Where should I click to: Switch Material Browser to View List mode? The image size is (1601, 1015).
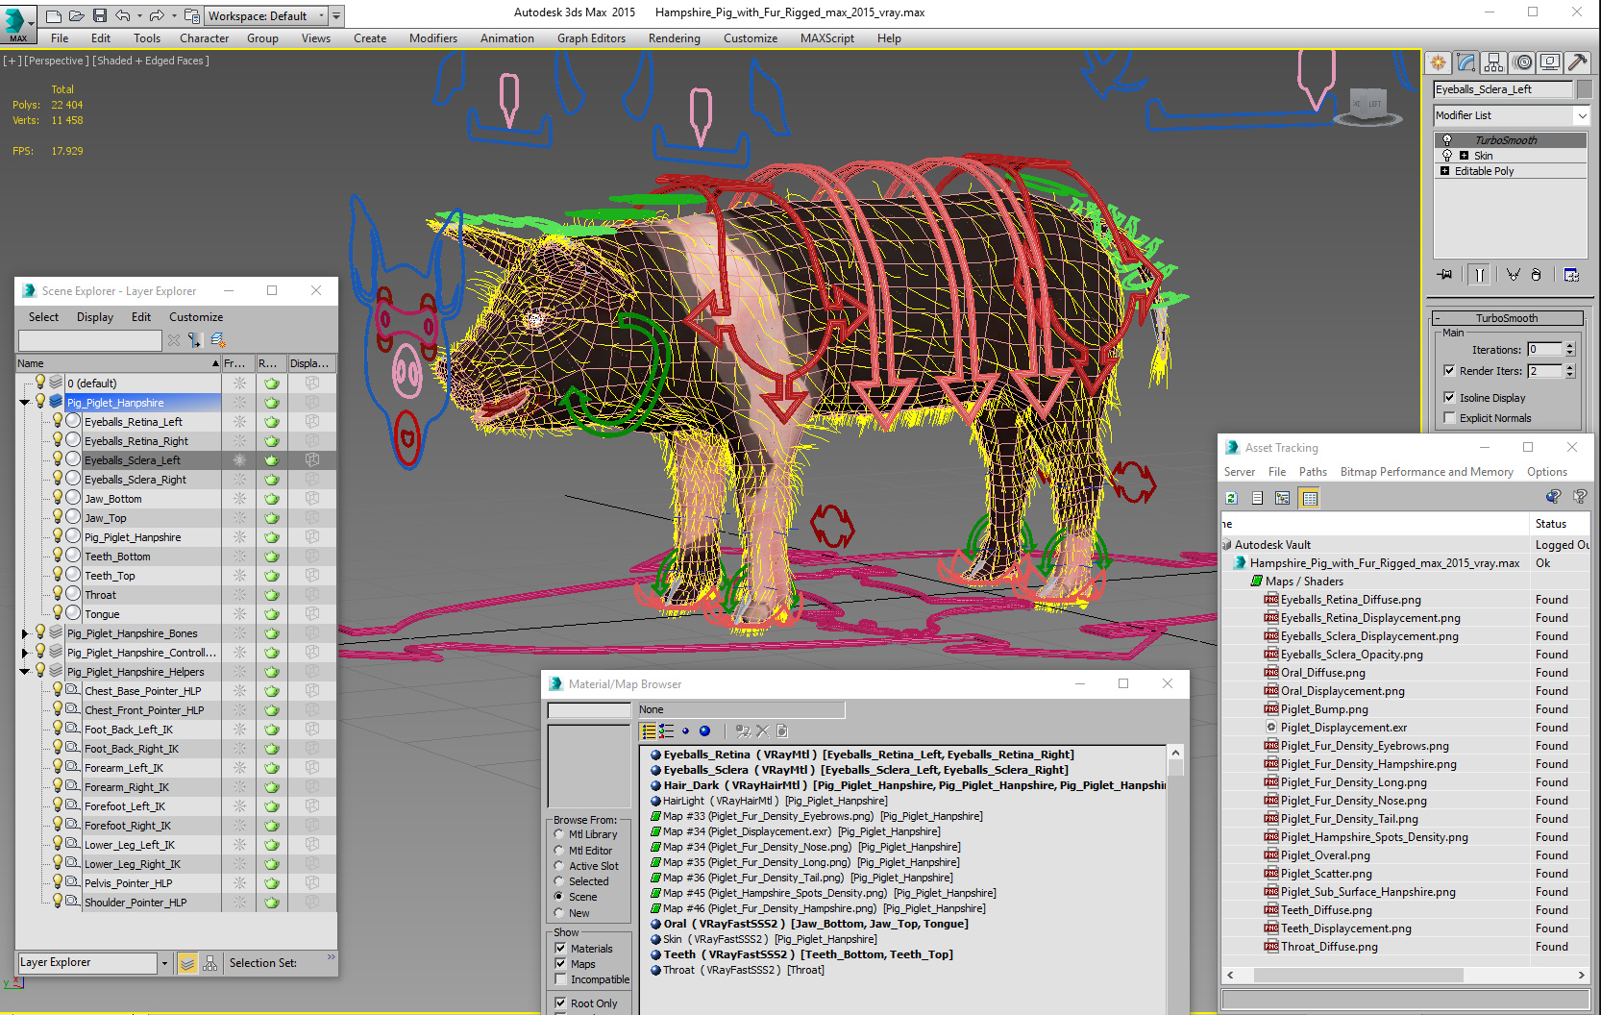click(x=649, y=731)
